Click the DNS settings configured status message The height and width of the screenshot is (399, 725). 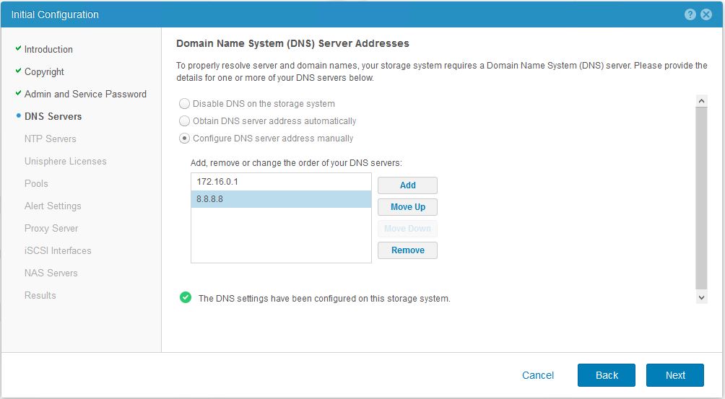click(x=324, y=298)
